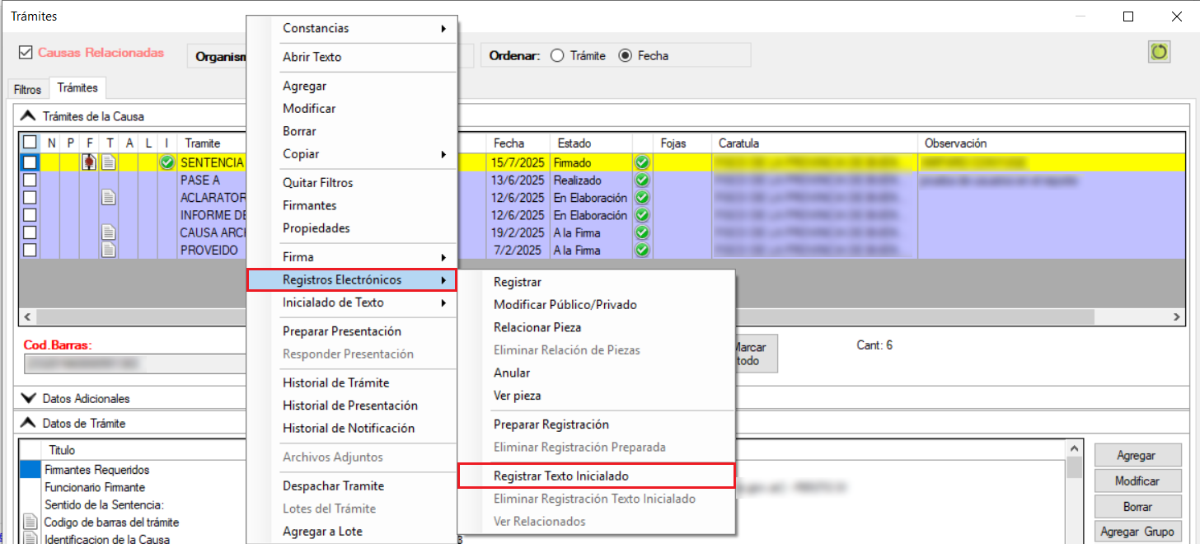Click document icon next to Codigo de barras

coord(30,522)
